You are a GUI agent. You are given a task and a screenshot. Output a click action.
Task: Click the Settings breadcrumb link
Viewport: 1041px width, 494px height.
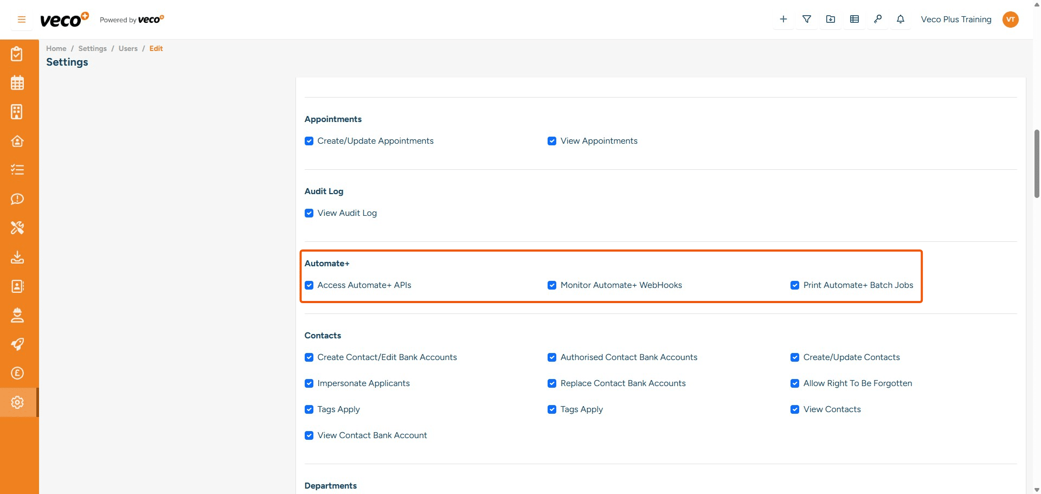pos(92,48)
